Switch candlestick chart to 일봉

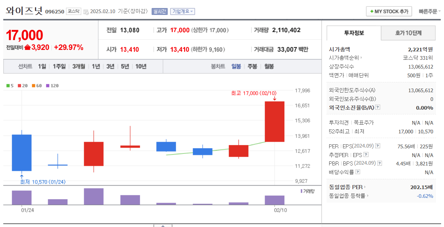click(x=236, y=66)
